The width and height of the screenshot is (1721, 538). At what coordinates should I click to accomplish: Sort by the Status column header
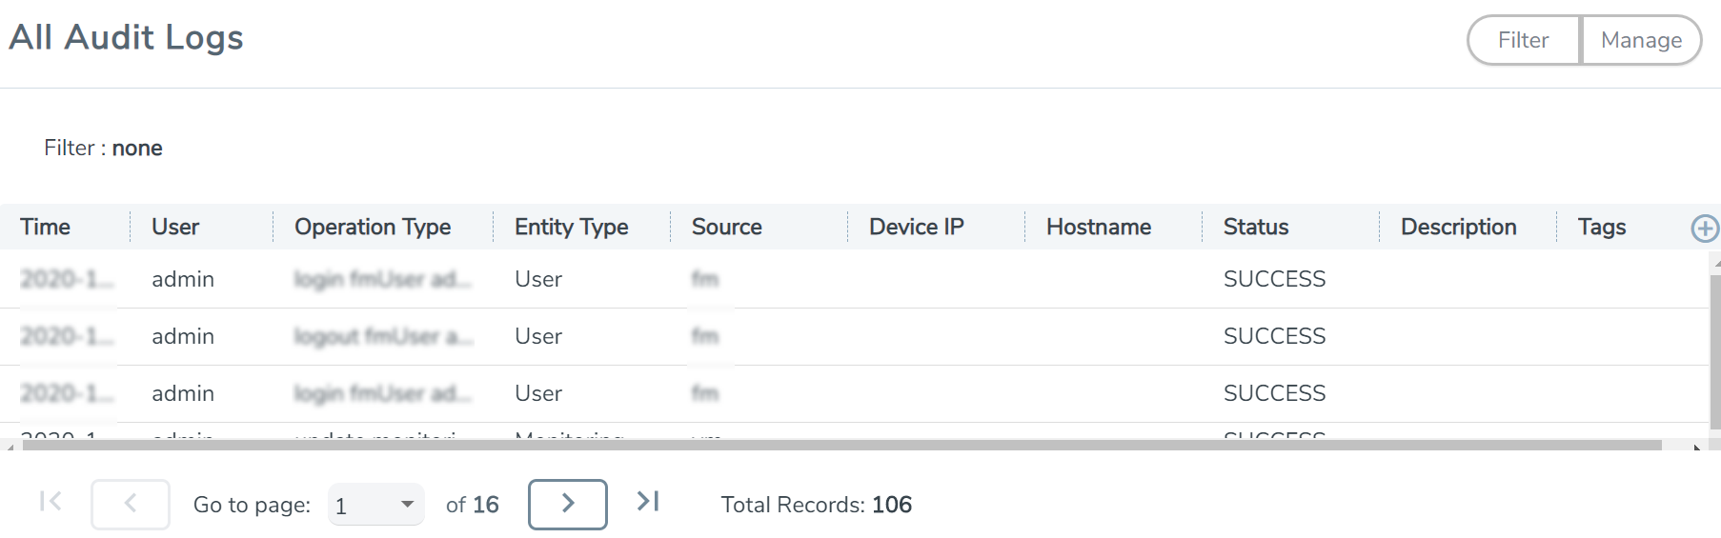tap(1255, 228)
